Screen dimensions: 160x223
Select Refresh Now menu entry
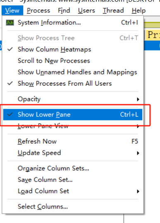(x=73, y=141)
